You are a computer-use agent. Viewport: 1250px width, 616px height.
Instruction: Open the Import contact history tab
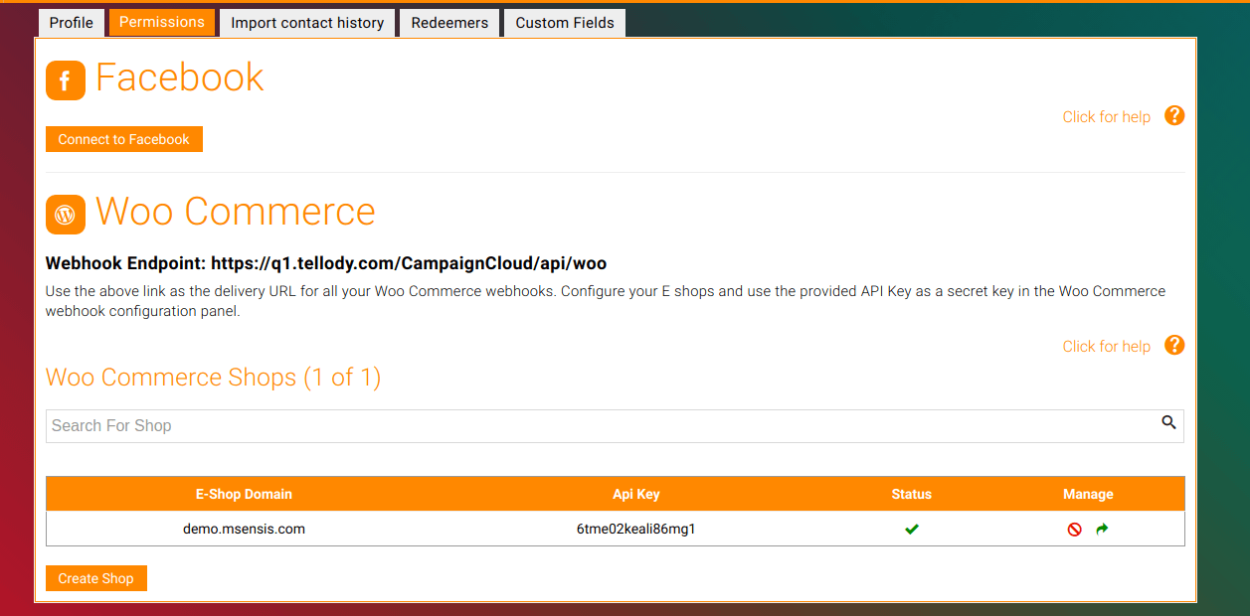tap(307, 23)
